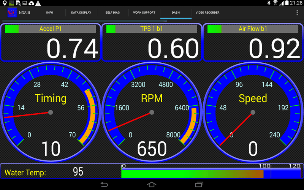The height and width of the screenshot is (190, 304).
Task: Tap the TPS 1 b1 readout panel
Action: 152,42
